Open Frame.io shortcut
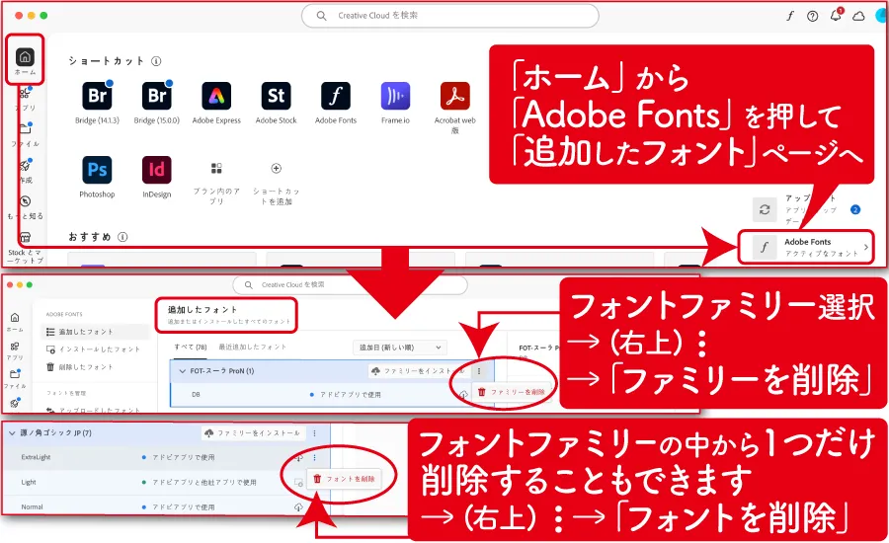 395,96
